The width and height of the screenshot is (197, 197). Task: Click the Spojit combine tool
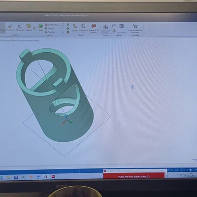40,28
